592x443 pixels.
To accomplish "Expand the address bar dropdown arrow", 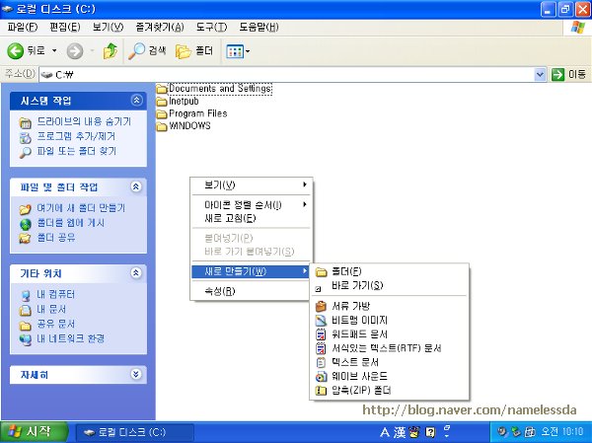I will pyautogui.click(x=541, y=75).
